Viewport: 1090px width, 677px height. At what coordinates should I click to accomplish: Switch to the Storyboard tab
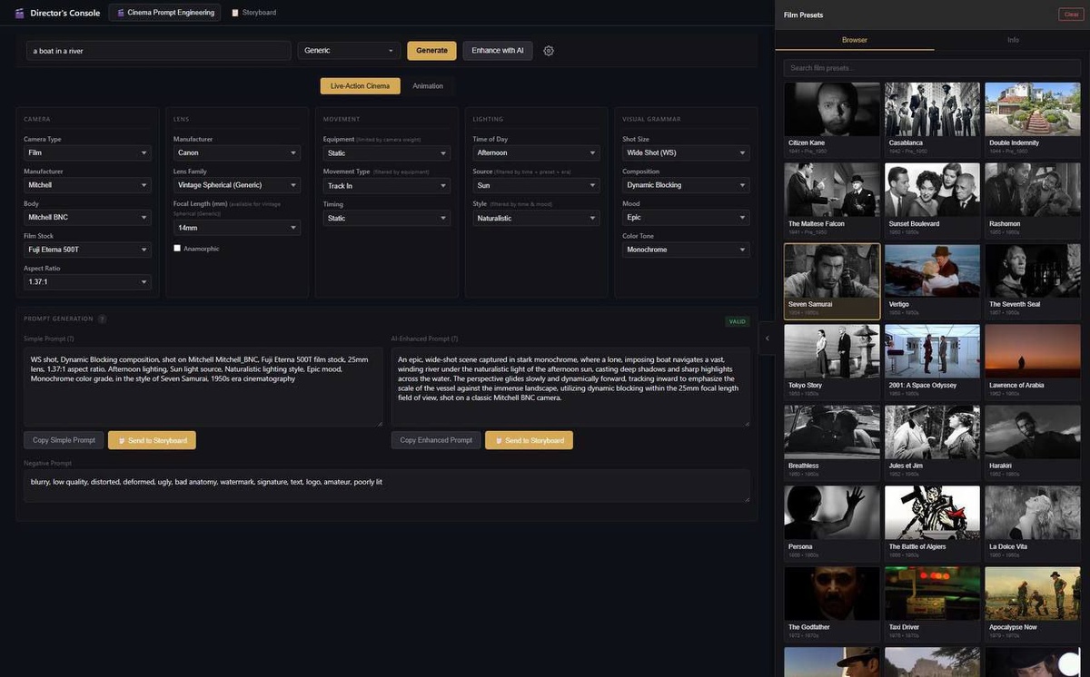(x=253, y=13)
